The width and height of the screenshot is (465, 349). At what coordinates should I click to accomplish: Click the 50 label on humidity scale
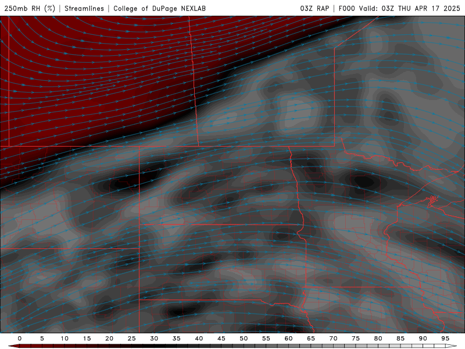pos(244,339)
